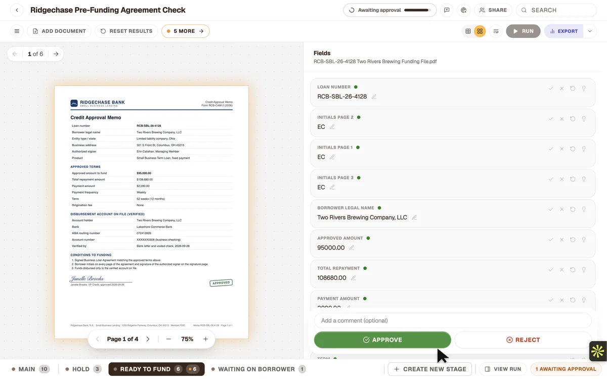Click the globe icon next to Share

463,10
